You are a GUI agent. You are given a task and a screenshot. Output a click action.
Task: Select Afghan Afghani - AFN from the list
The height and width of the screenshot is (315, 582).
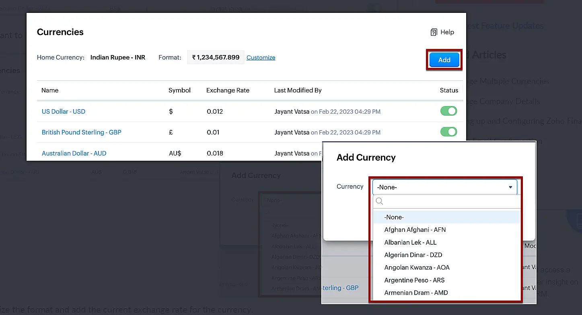tap(415, 229)
